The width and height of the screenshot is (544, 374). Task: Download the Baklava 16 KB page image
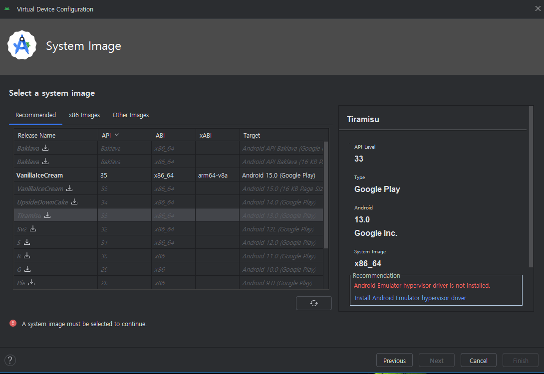(45, 161)
